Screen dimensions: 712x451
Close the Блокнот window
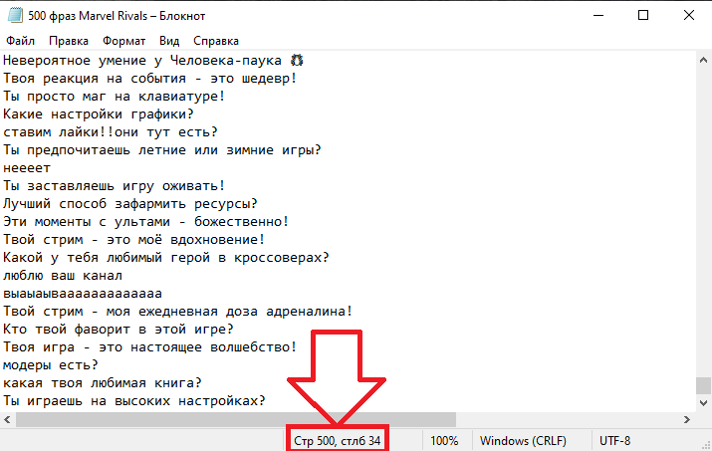[x=689, y=16]
